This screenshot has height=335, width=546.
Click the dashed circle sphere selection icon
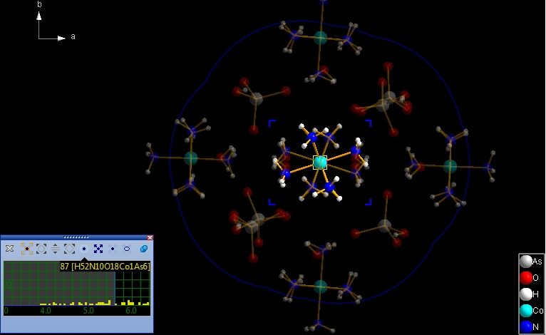41,249
